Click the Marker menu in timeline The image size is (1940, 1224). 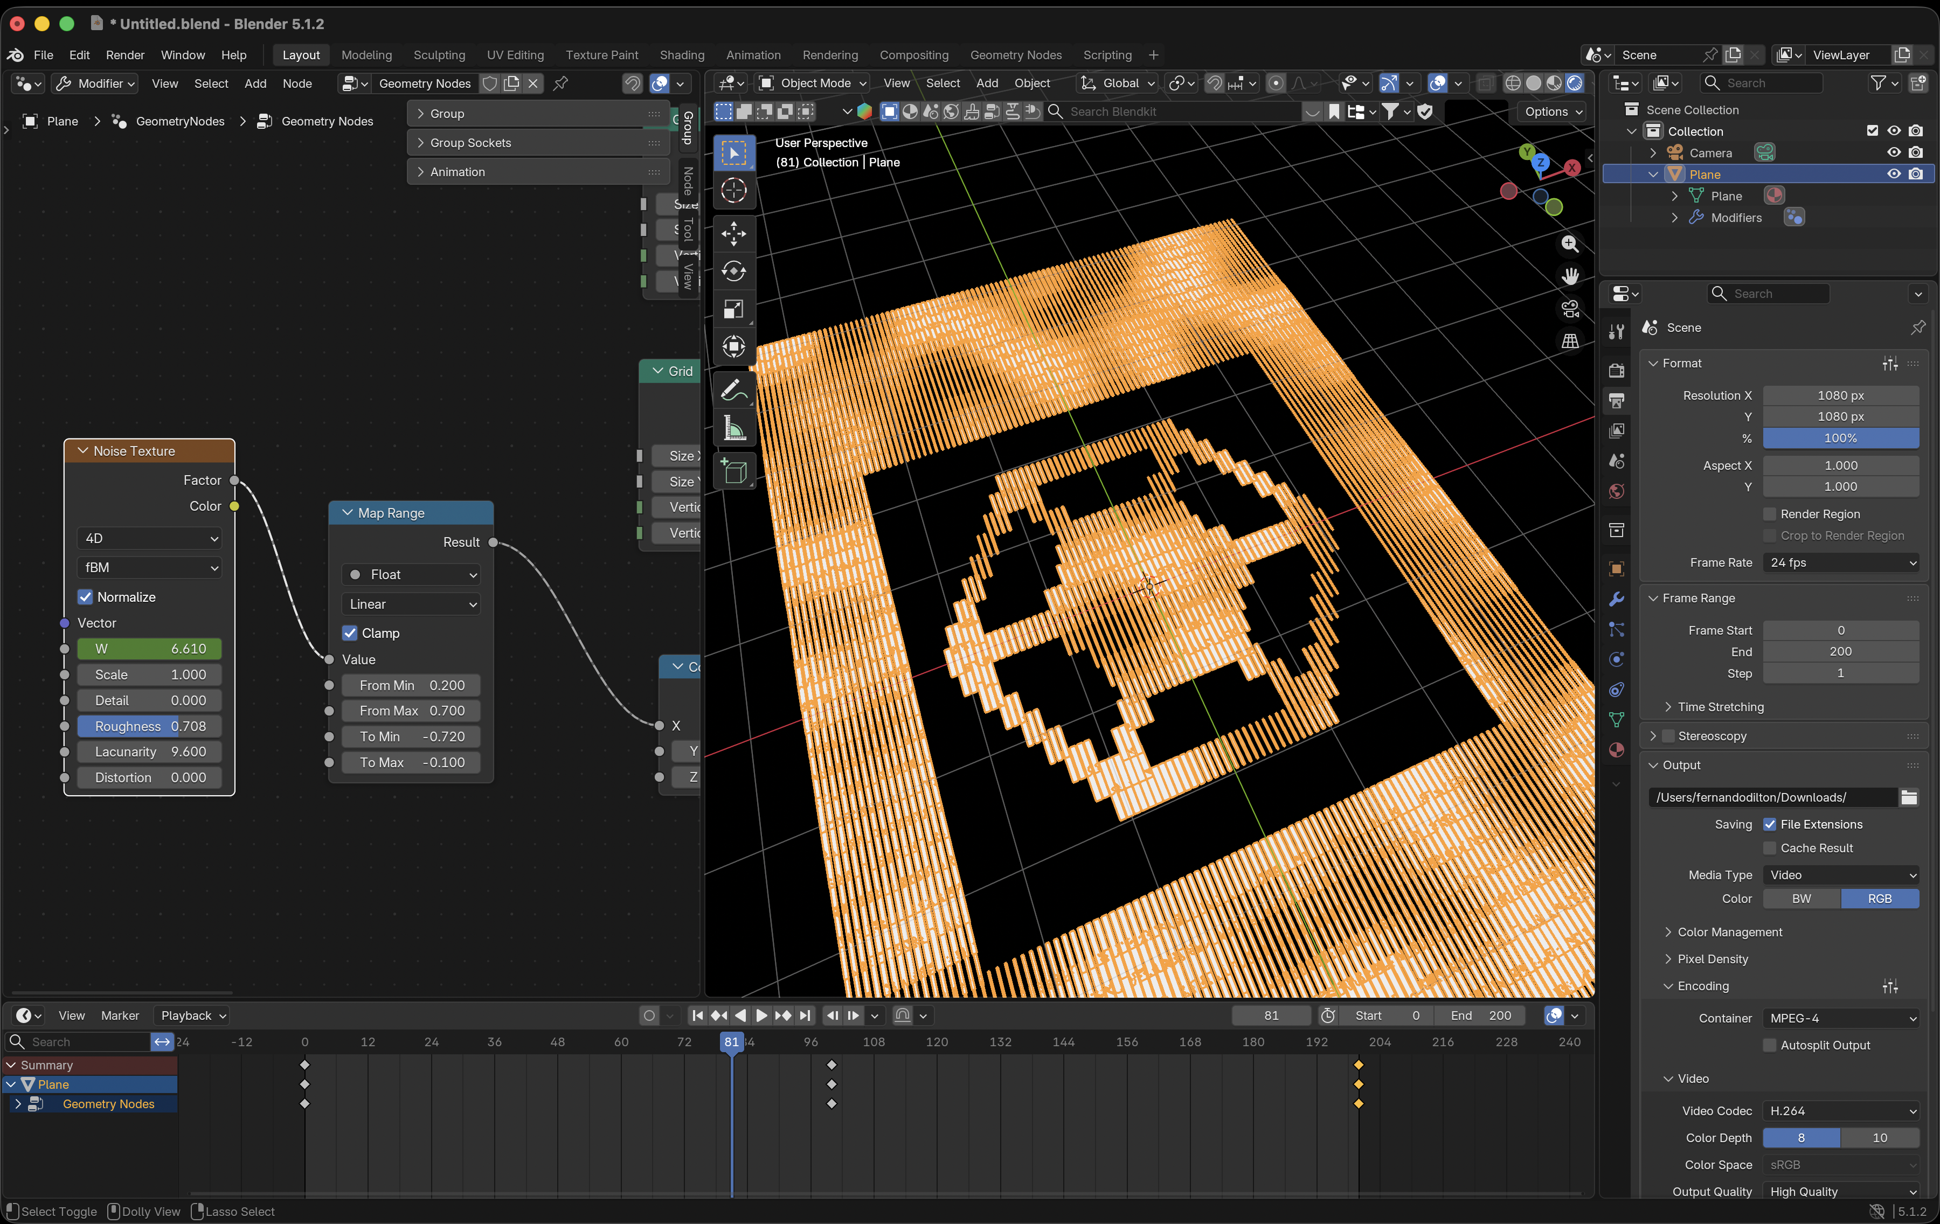[120, 1016]
